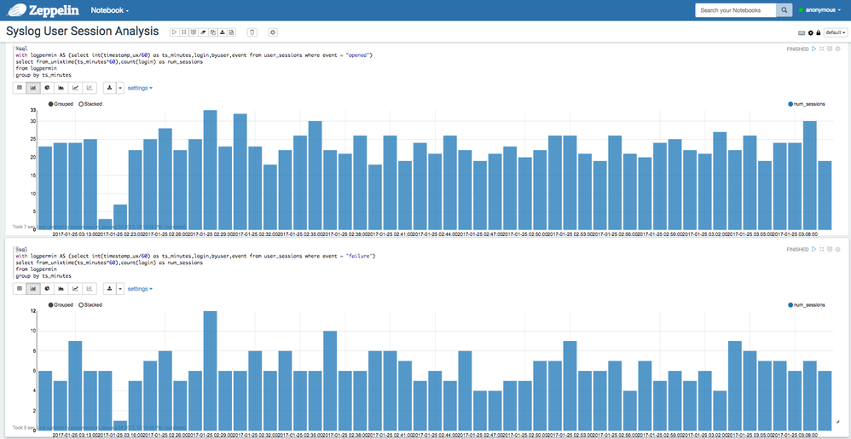Expand settings dropdown in first paragraph

click(x=140, y=88)
